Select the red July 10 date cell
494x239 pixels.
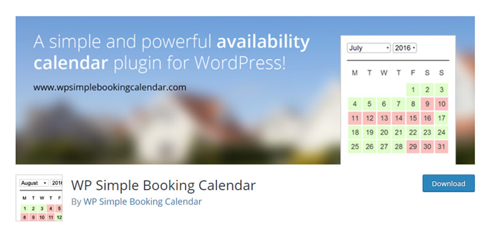pyautogui.click(x=442, y=103)
